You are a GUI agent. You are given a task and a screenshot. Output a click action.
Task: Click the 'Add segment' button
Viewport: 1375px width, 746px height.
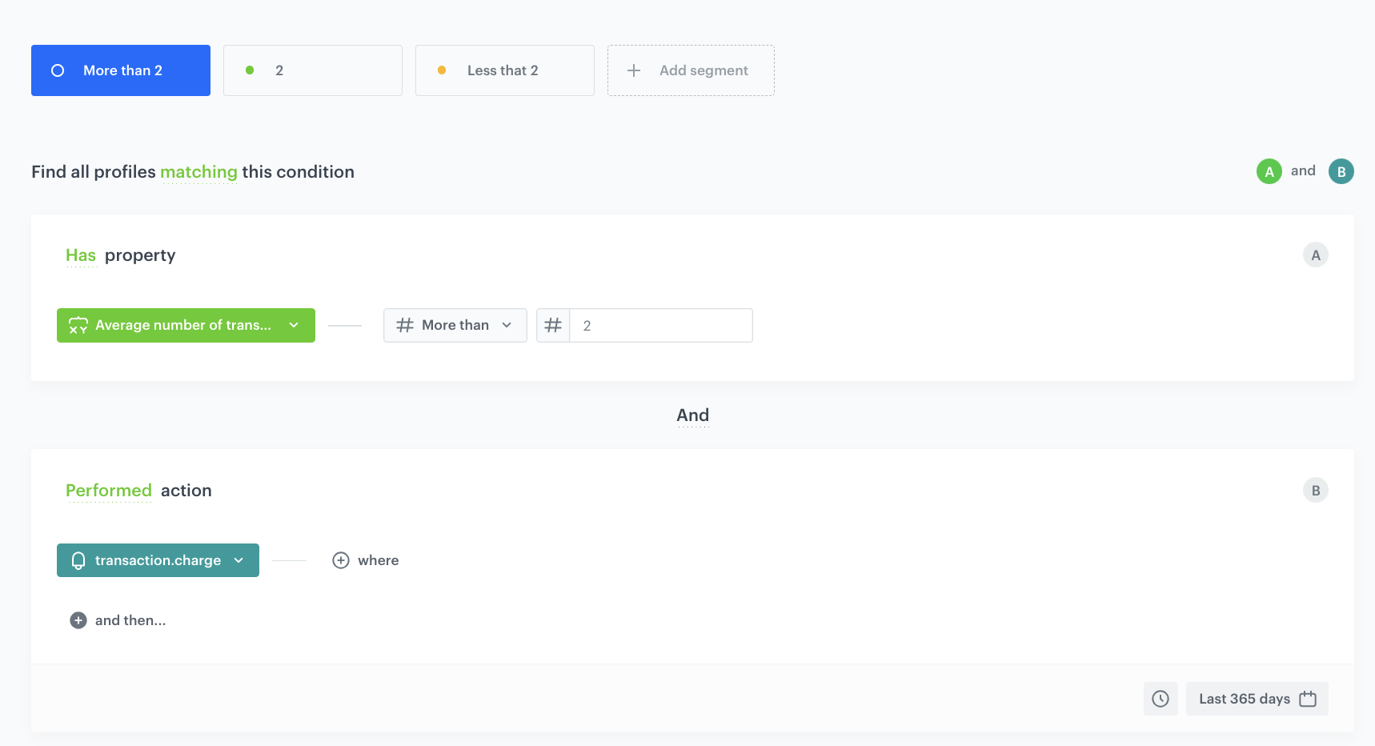(691, 70)
